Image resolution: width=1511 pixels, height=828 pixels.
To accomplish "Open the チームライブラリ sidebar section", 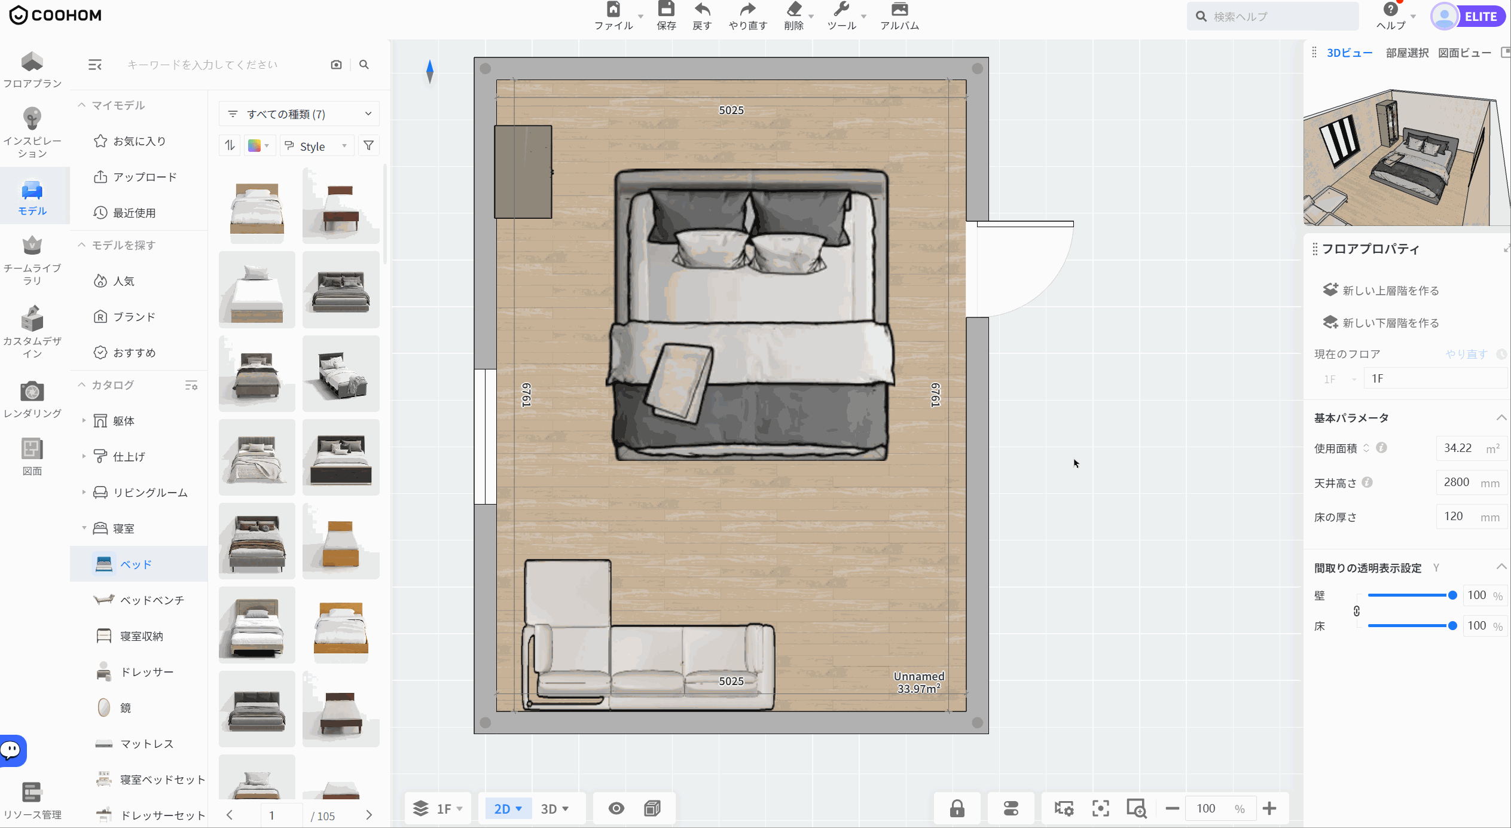I will [32, 260].
